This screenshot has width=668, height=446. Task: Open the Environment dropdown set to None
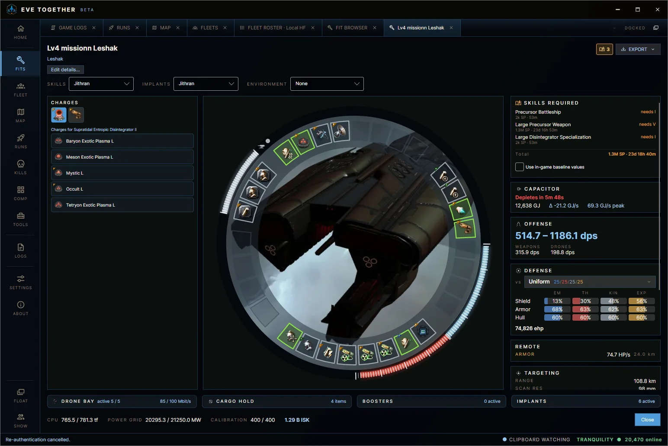pos(327,84)
